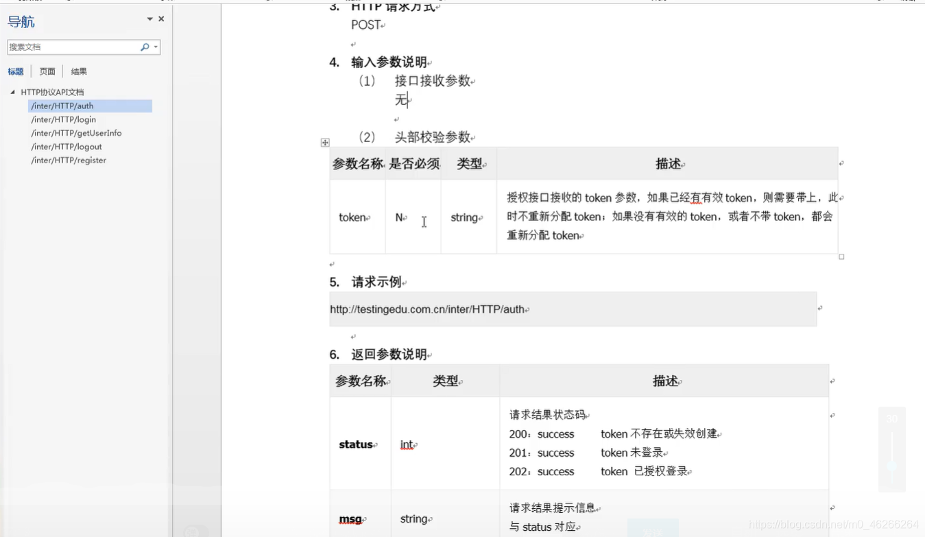This screenshot has height=537, width=925.
Task: Click the 请求结果提示信息 text
Action: [x=552, y=508]
